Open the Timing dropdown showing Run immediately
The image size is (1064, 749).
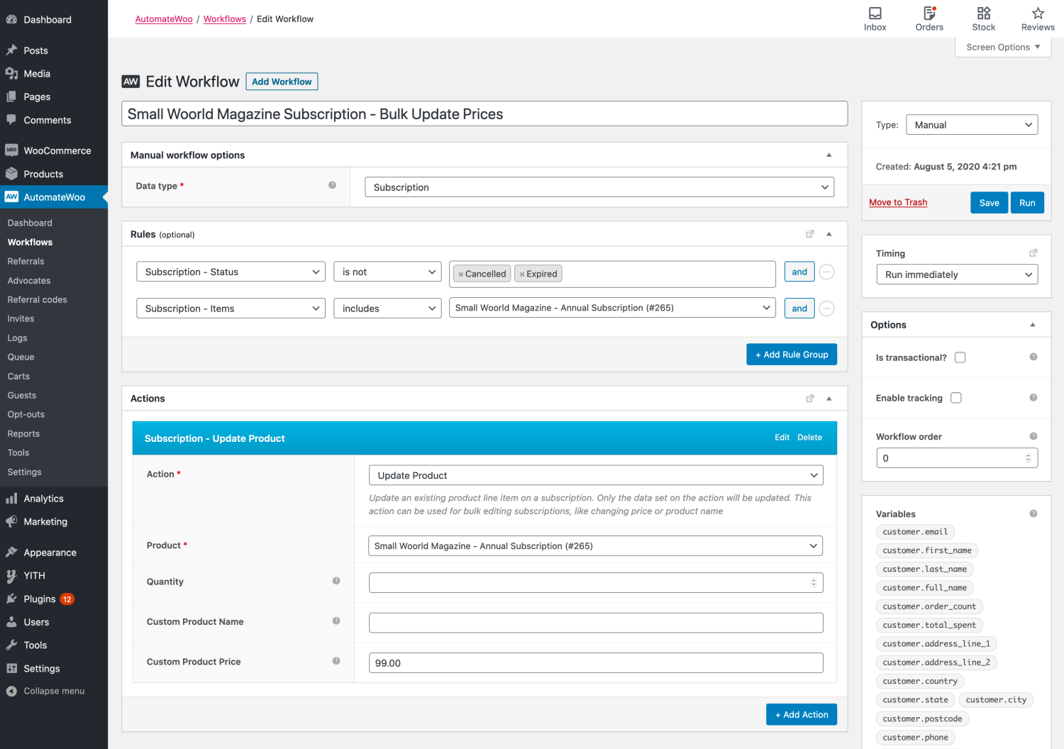click(x=957, y=274)
